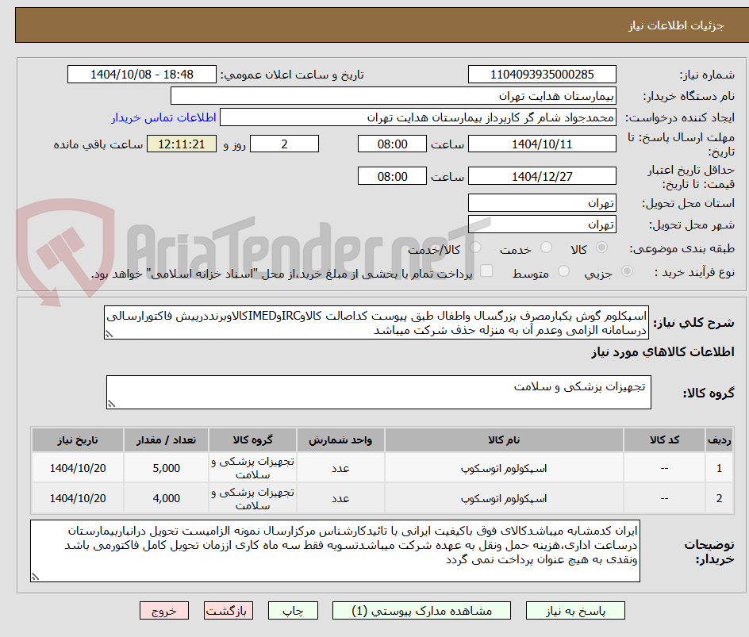Click the response deadline date 1404/10/11
The image size is (749, 637).
pos(542,144)
